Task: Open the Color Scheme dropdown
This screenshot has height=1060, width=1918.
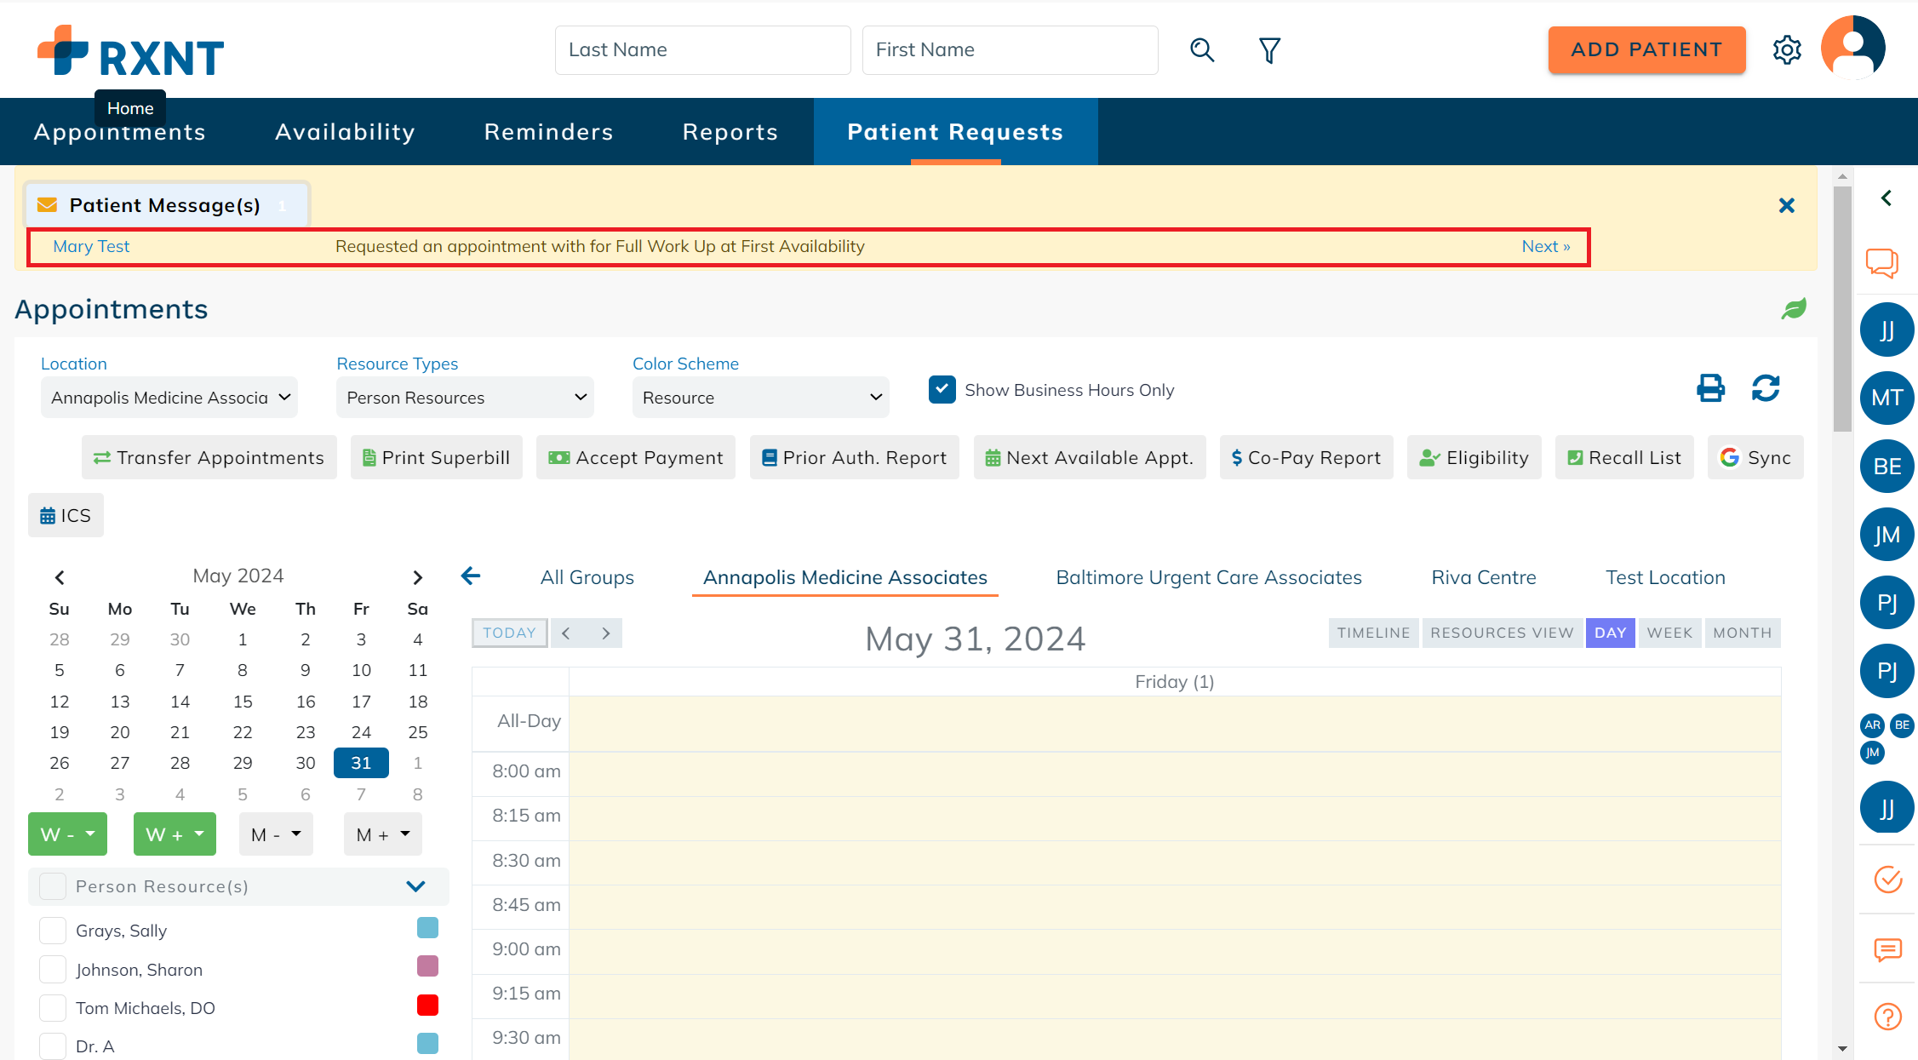Action: pyautogui.click(x=760, y=398)
